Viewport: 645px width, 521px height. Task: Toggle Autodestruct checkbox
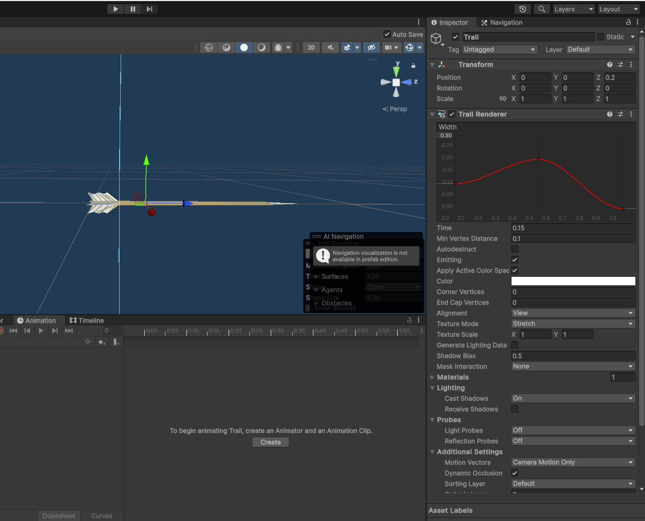515,249
